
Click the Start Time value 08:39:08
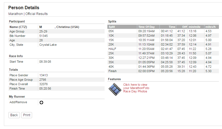tap(45, 62)
